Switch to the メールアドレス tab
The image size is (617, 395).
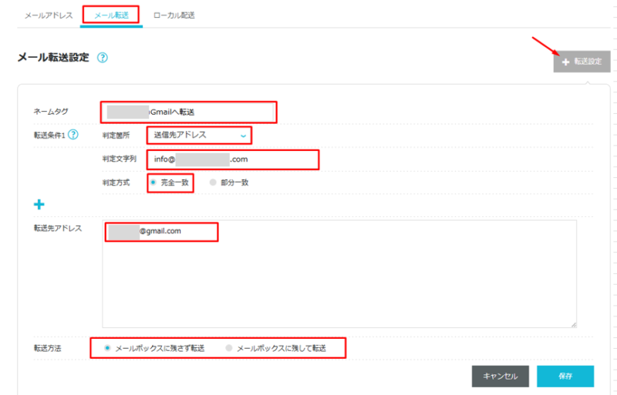click(49, 15)
